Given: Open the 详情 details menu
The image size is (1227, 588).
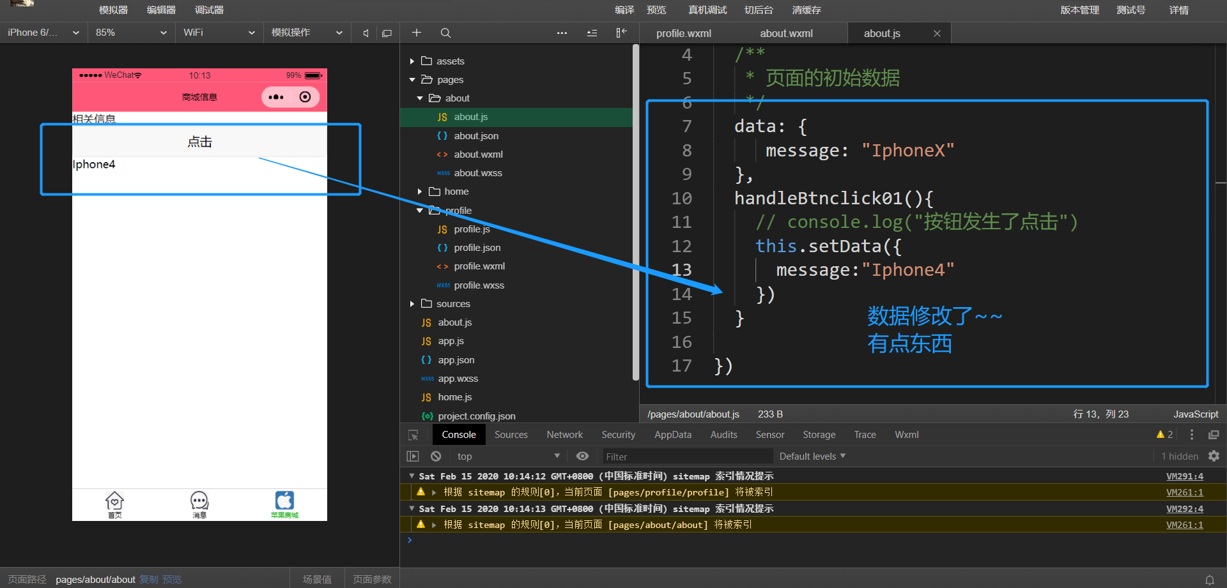Looking at the screenshot, I should 1178,10.
